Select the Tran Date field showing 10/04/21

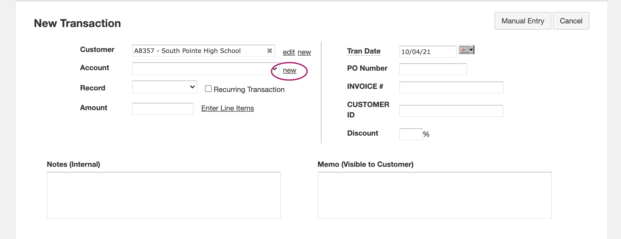click(428, 52)
